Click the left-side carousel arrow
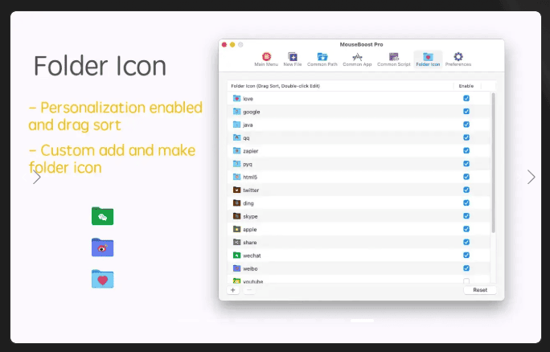 [x=36, y=177]
